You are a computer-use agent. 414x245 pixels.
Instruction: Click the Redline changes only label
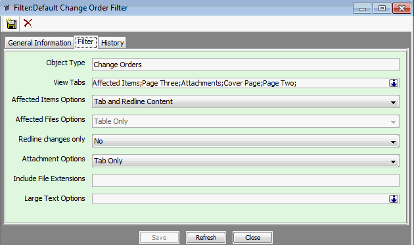click(52, 139)
